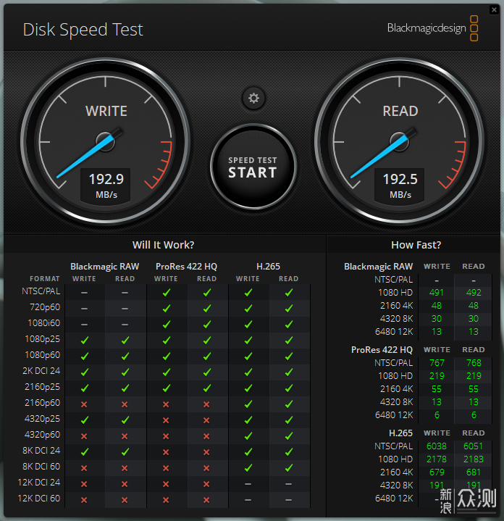Click ProRes 422 HQ write checkmark for NTSC/PAL
Screen dimensions: 504x521
167,293
